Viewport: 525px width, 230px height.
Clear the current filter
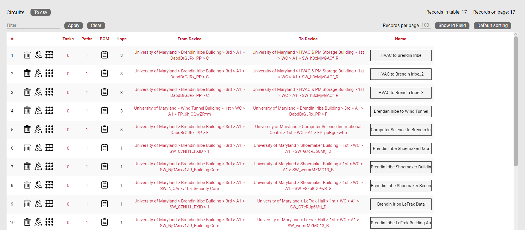(96, 26)
